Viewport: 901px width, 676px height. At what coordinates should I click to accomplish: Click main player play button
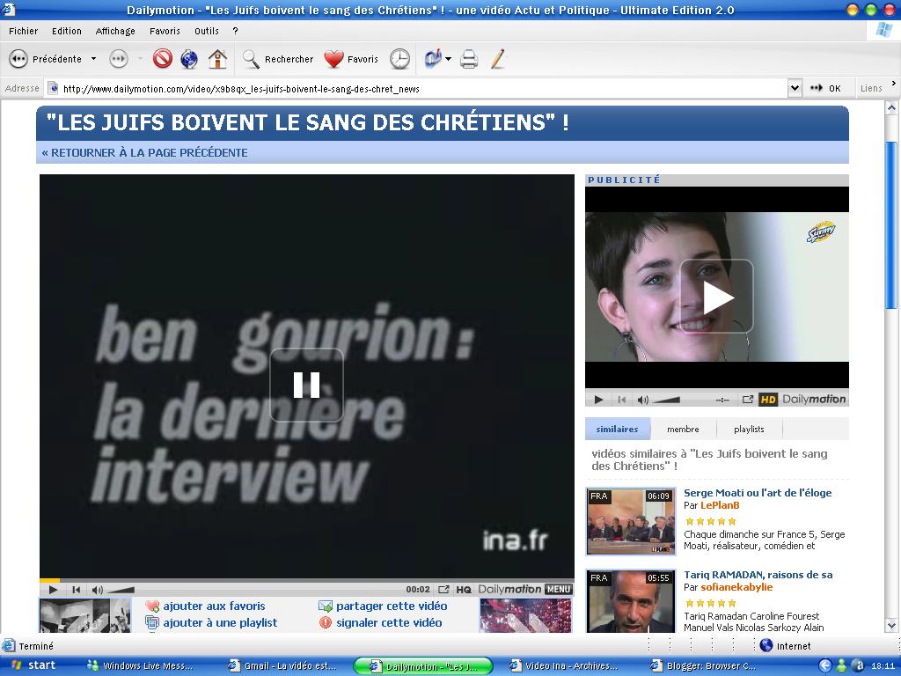[53, 589]
